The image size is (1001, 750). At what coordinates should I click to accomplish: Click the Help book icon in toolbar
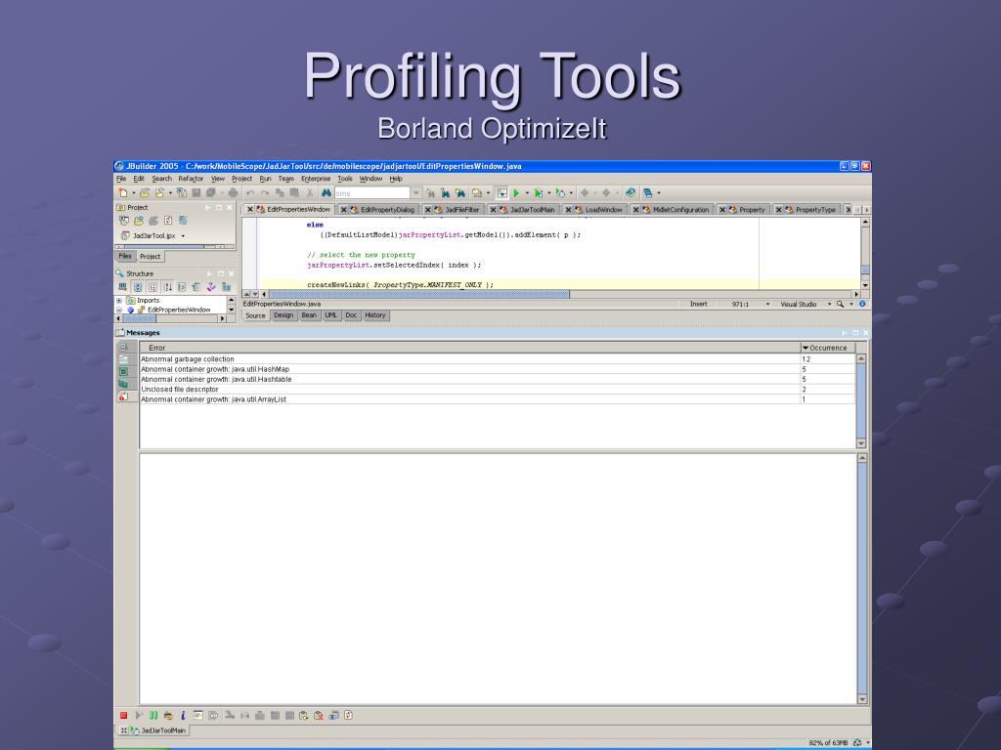coord(631,192)
